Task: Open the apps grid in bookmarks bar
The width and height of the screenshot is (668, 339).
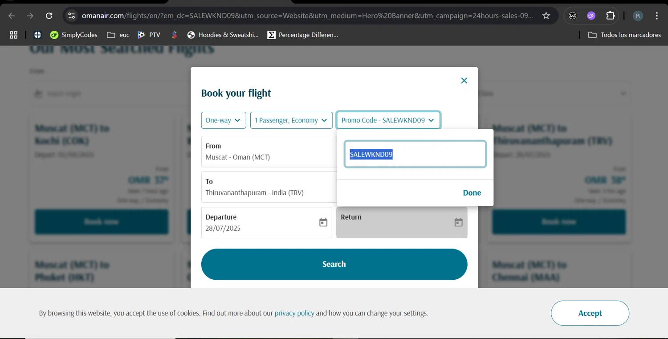Action: click(13, 35)
